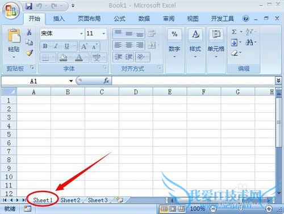Open the 字体 dialog launcher
This screenshot has width=284, height=214.
click(105, 67)
